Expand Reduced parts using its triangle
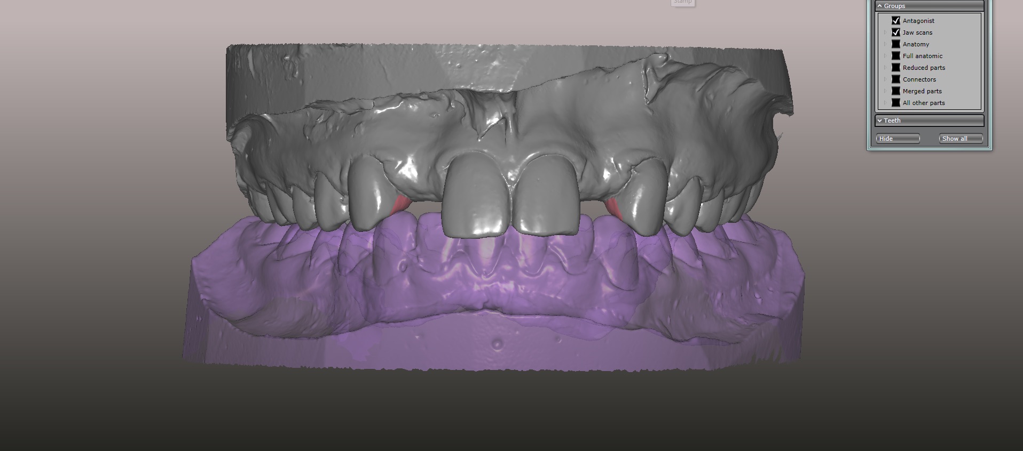Screen dimensions: 1023x451 point(885,68)
